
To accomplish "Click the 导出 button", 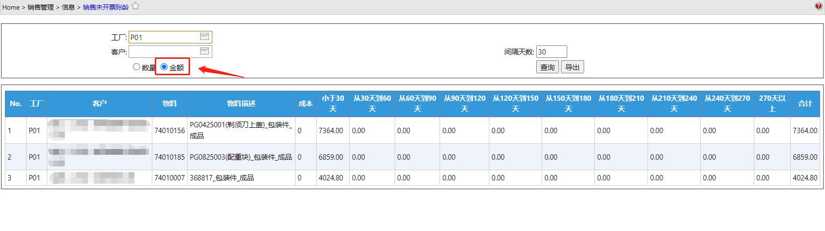I will pyautogui.click(x=572, y=67).
